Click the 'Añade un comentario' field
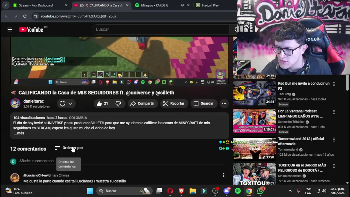Screen dimensions: 350x197 click(x=122, y=161)
